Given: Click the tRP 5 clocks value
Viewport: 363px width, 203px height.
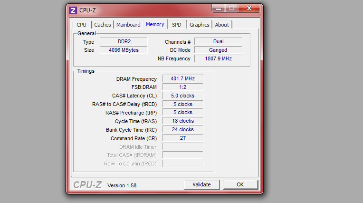Looking at the screenshot, I should [x=182, y=112].
